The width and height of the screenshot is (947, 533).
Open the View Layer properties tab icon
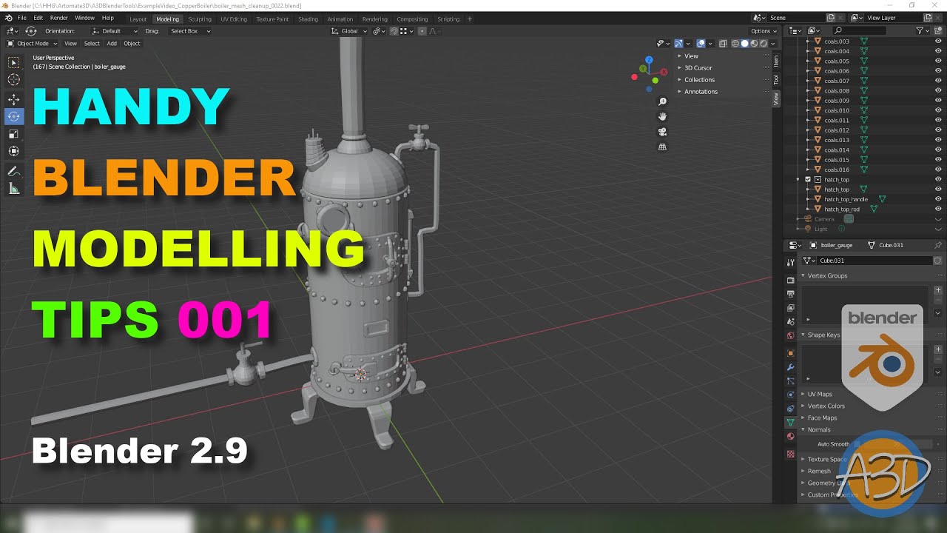coord(790,308)
